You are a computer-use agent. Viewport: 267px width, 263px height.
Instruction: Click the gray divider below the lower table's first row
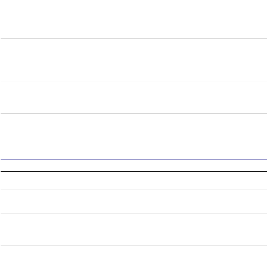pyautogui.click(x=133, y=189)
